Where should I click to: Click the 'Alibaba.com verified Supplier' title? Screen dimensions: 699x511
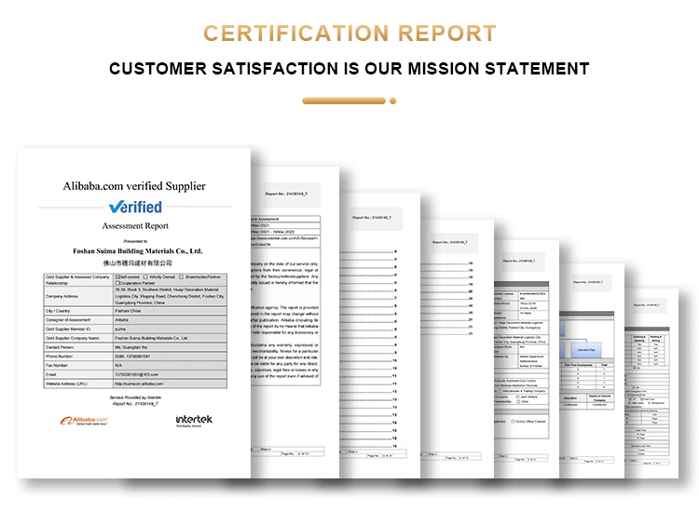click(x=134, y=186)
